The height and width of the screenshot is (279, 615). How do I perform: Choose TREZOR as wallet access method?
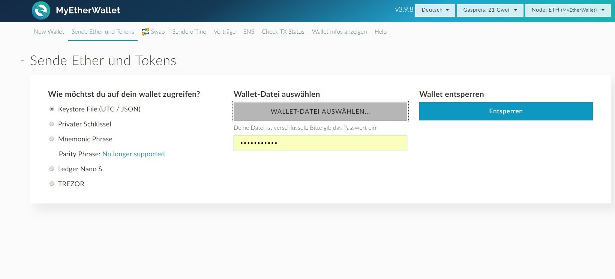(52, 184)
